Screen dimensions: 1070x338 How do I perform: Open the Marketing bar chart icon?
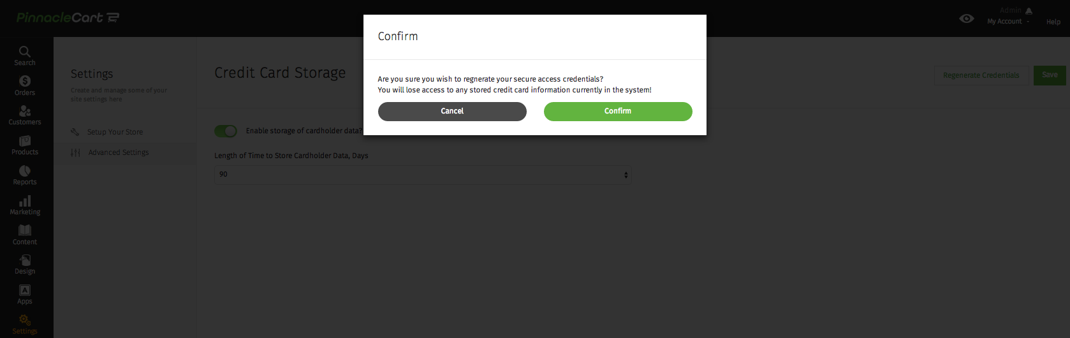pos(25,201)
